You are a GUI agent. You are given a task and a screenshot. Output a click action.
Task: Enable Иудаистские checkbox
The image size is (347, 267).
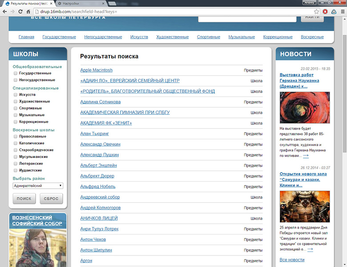[15, 170]
